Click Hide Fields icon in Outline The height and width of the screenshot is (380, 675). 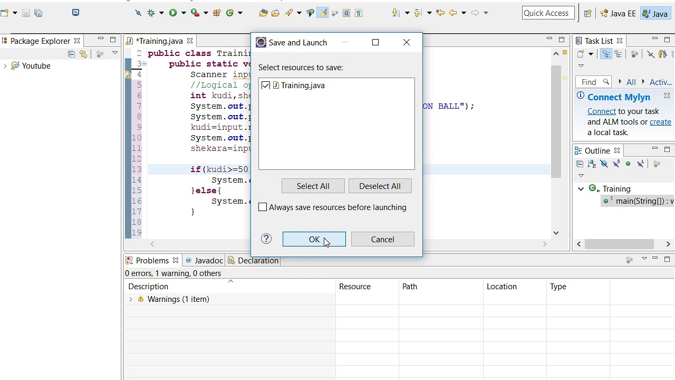[604, 164]
